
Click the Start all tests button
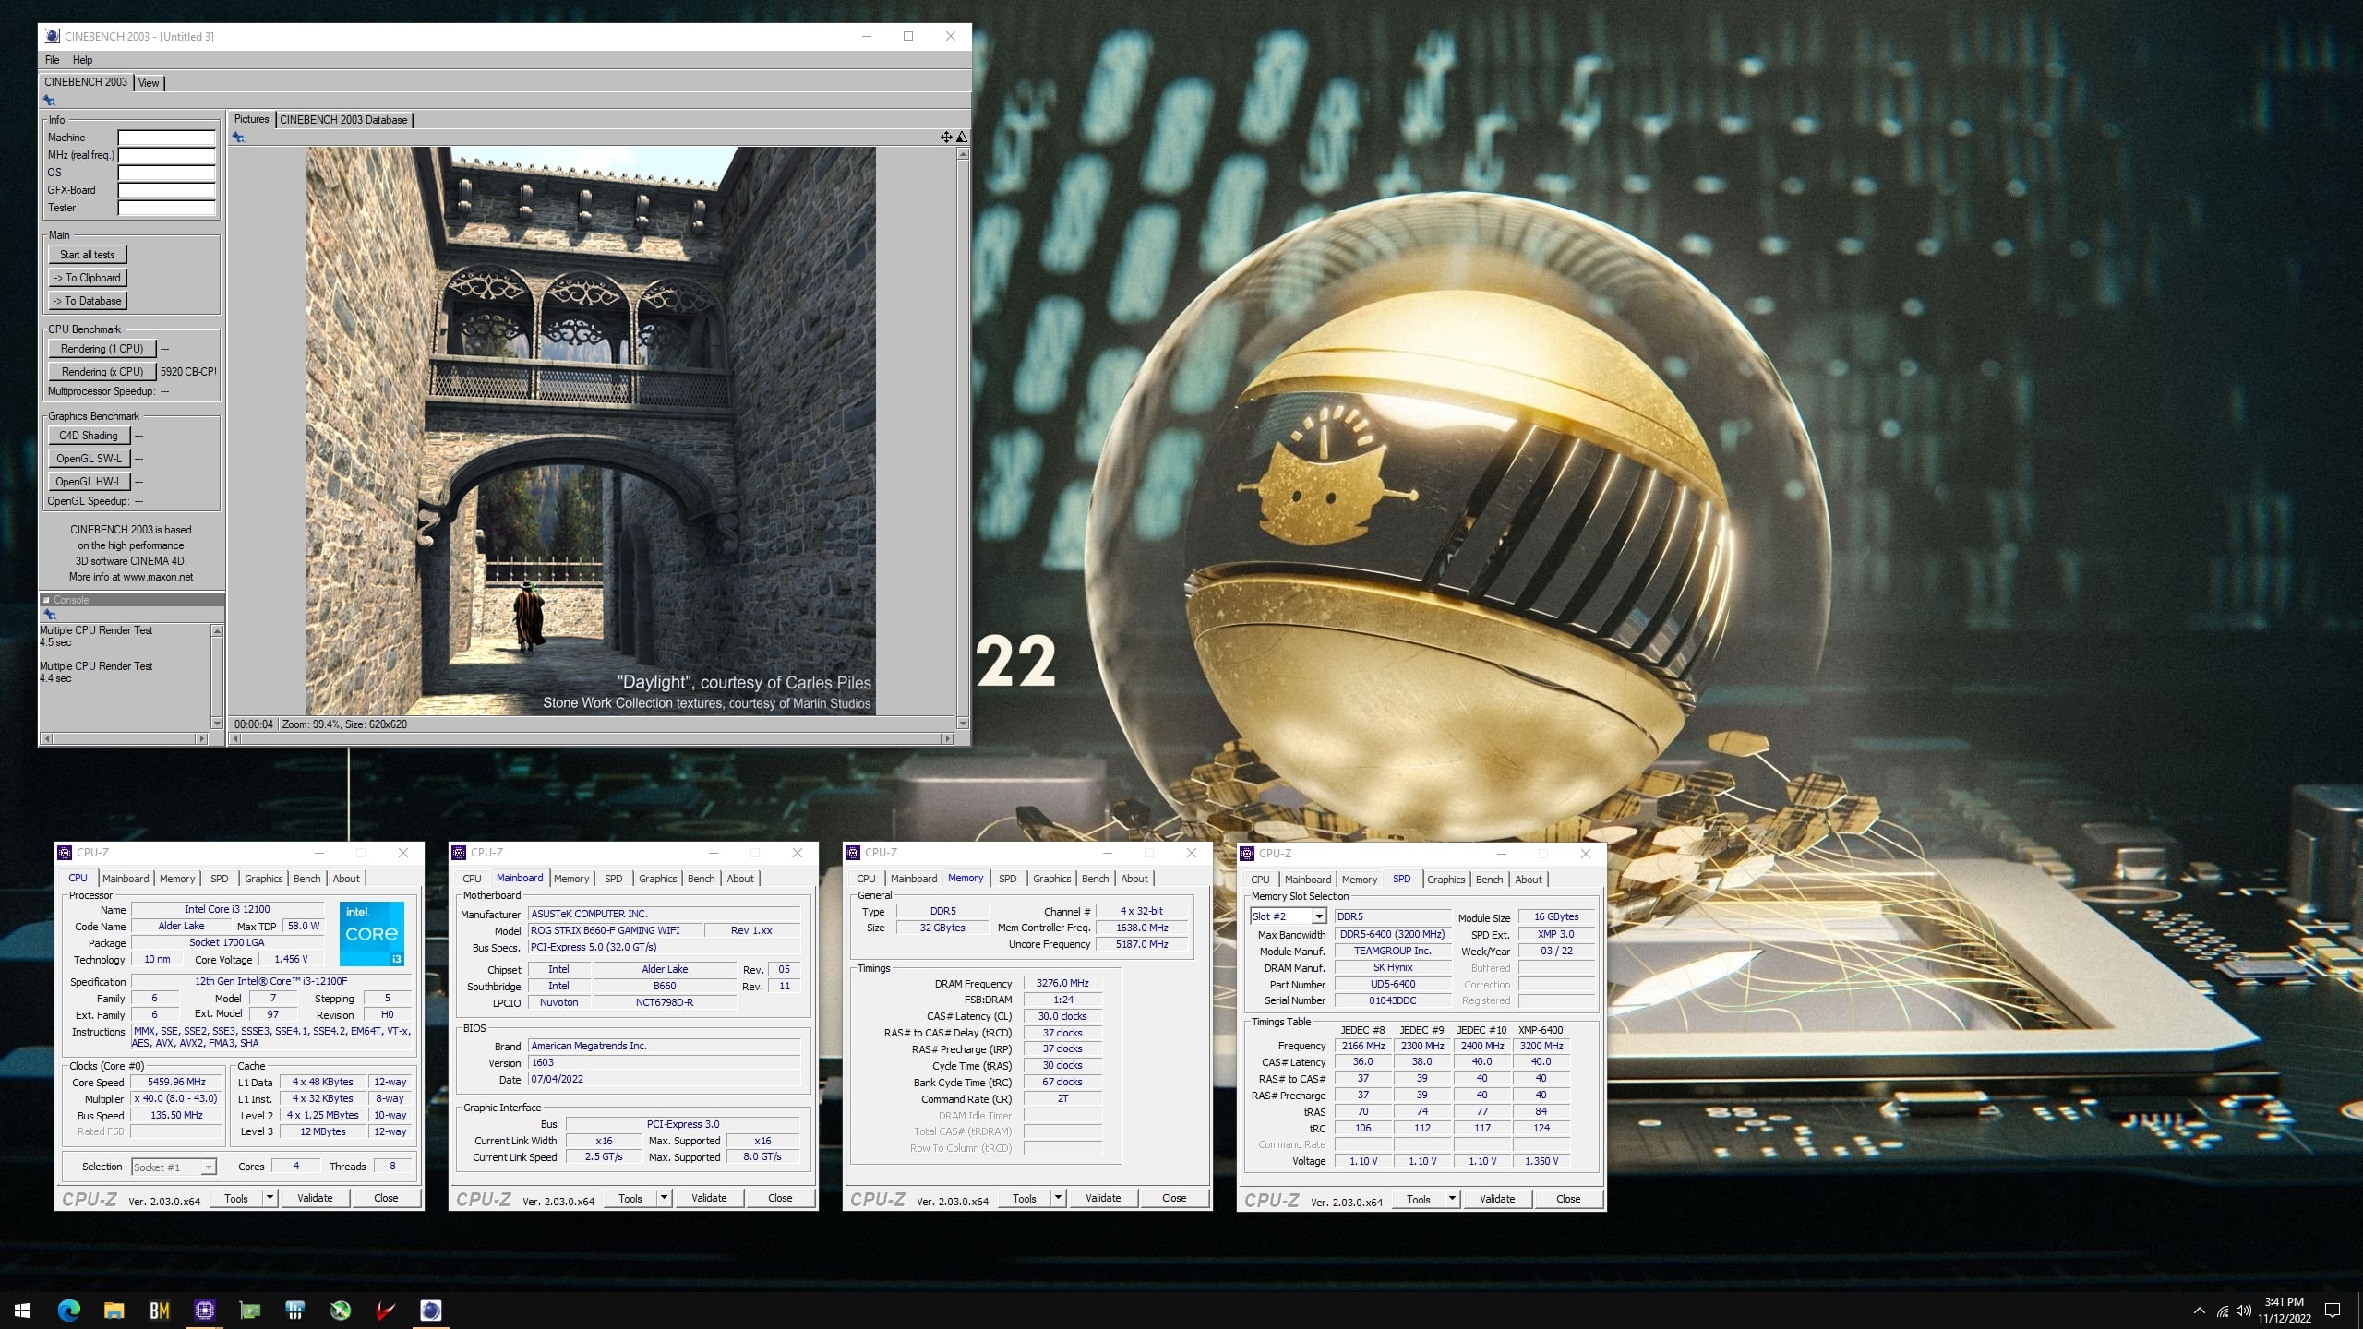tap(88, 255)
